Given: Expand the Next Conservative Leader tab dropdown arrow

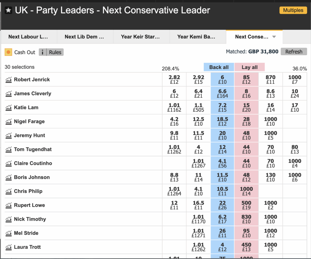Looking at the screenshot, I should (x=274, y=37).
